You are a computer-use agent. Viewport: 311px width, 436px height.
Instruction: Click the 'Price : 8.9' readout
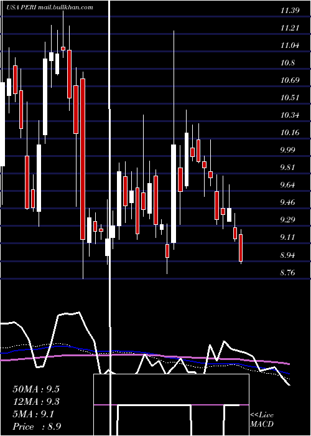(x=37, y=427)
